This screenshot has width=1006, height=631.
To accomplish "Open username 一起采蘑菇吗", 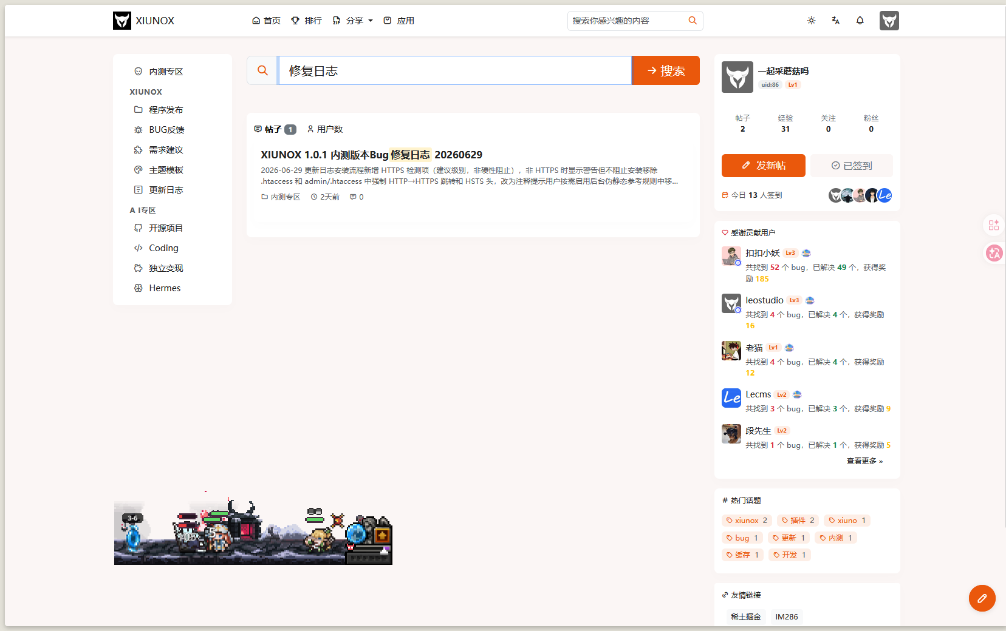I will [x=784, y=71].
